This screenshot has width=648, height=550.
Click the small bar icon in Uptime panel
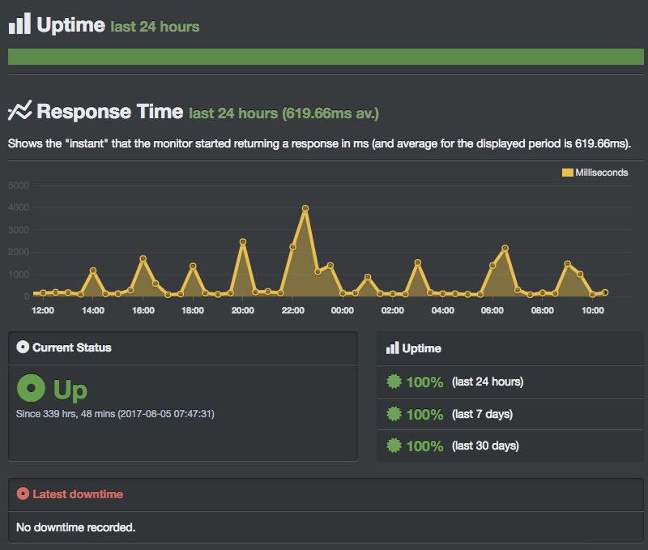(x=392, y=348)
